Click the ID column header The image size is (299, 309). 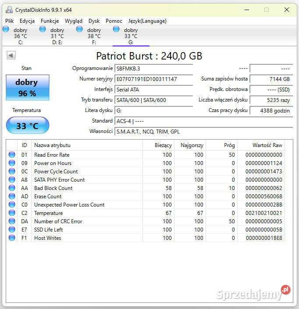coord(24,145)
